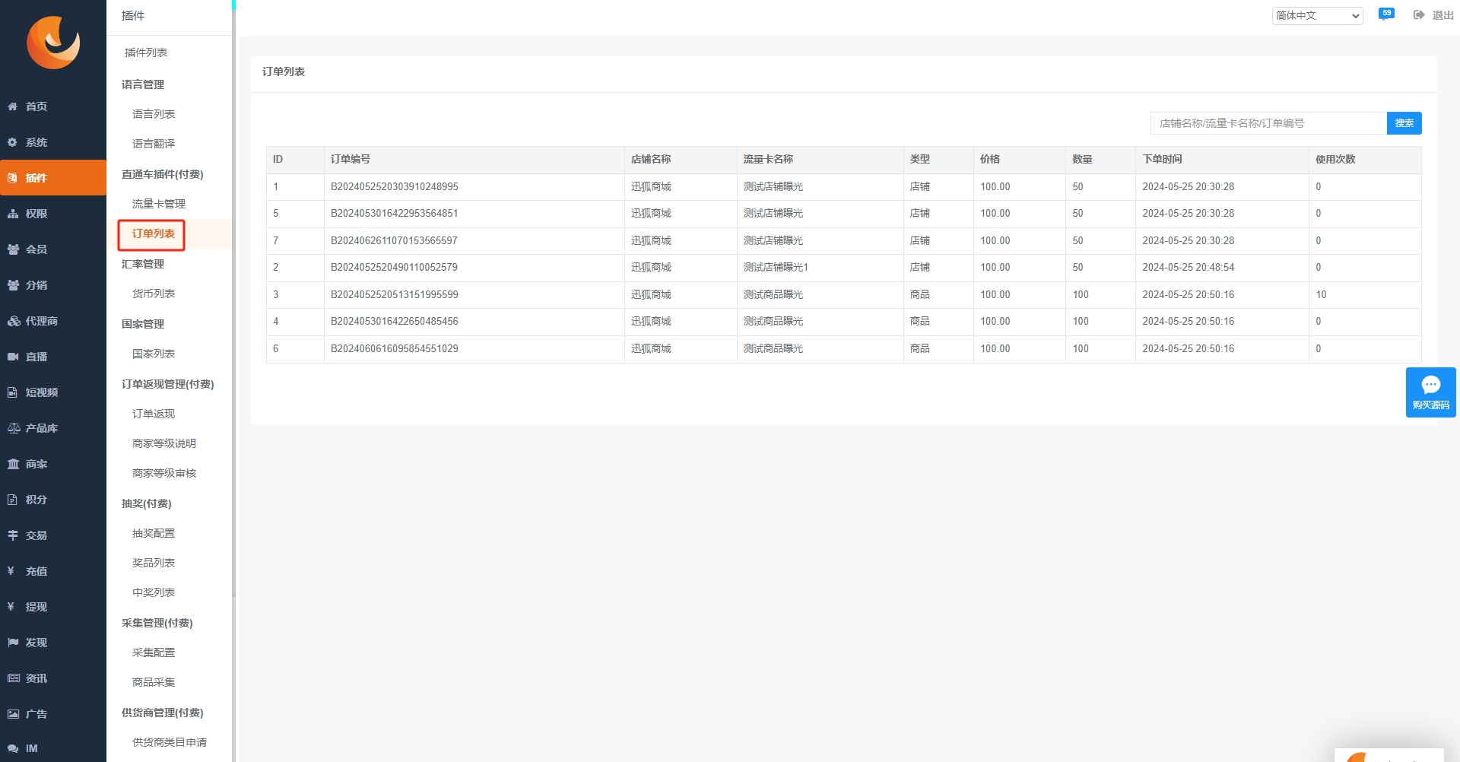Screen dimensions: 1460x762
Task: Click the submenu vertical scrollbar
Action: point(233,380)
